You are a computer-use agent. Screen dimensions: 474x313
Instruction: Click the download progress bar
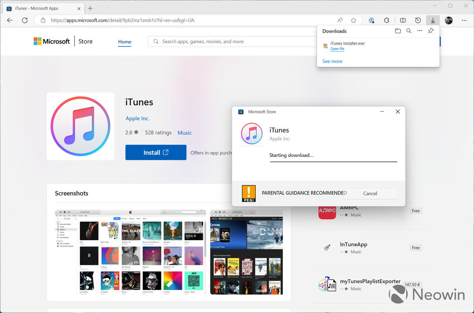[x=333, y=162]
